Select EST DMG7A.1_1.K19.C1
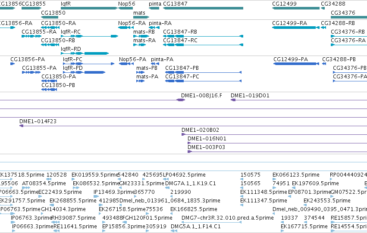367x233 pixels. point(191,183)
